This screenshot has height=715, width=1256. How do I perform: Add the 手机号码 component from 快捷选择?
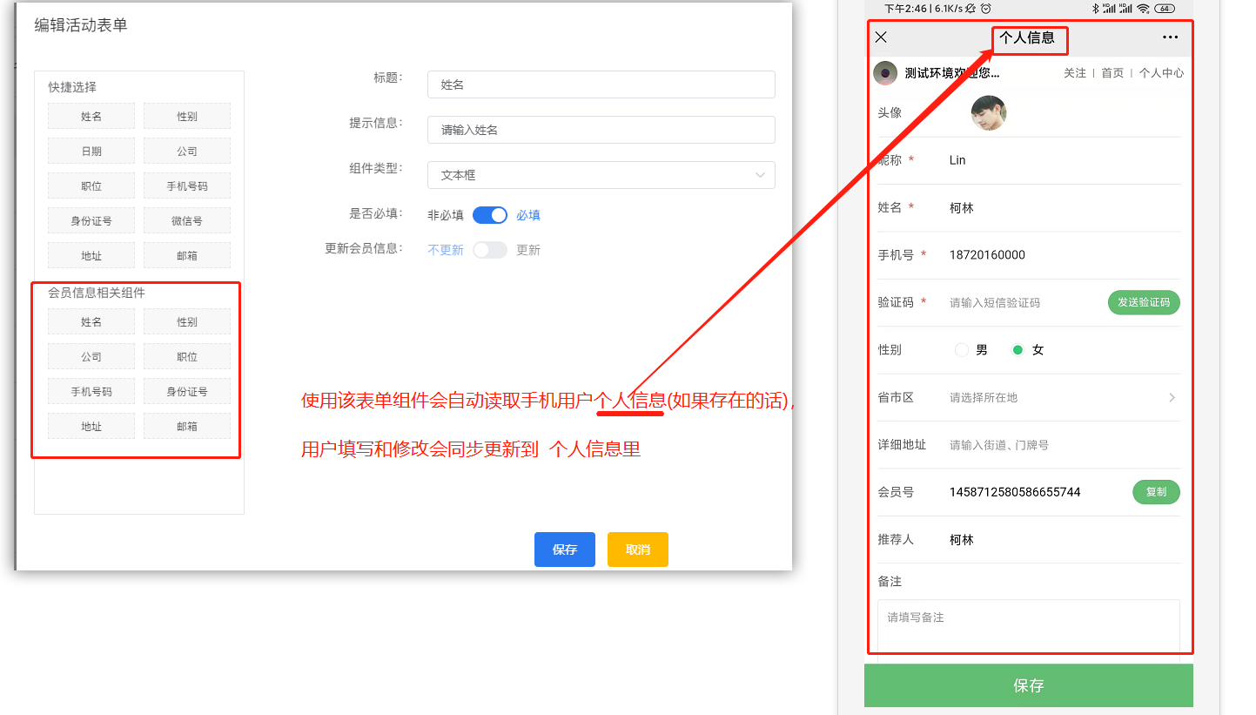pyautogui.click(x=187, y=185)
